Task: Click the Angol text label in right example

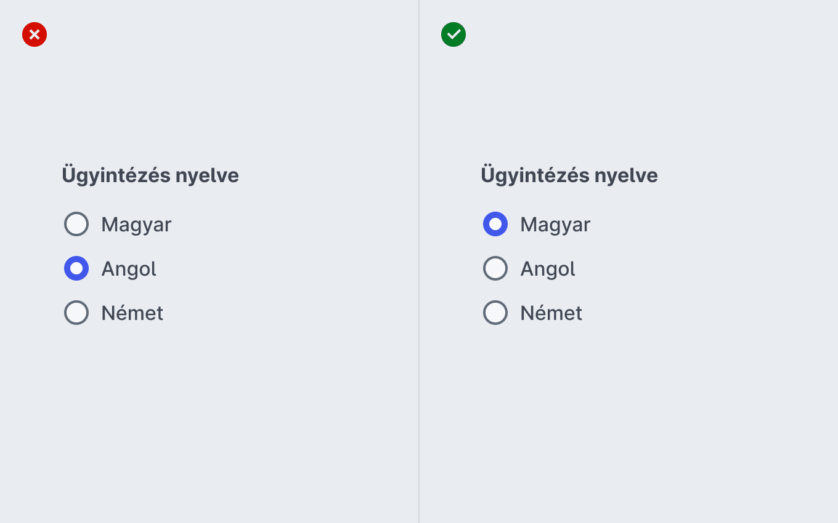Action: tap(548, 269)
